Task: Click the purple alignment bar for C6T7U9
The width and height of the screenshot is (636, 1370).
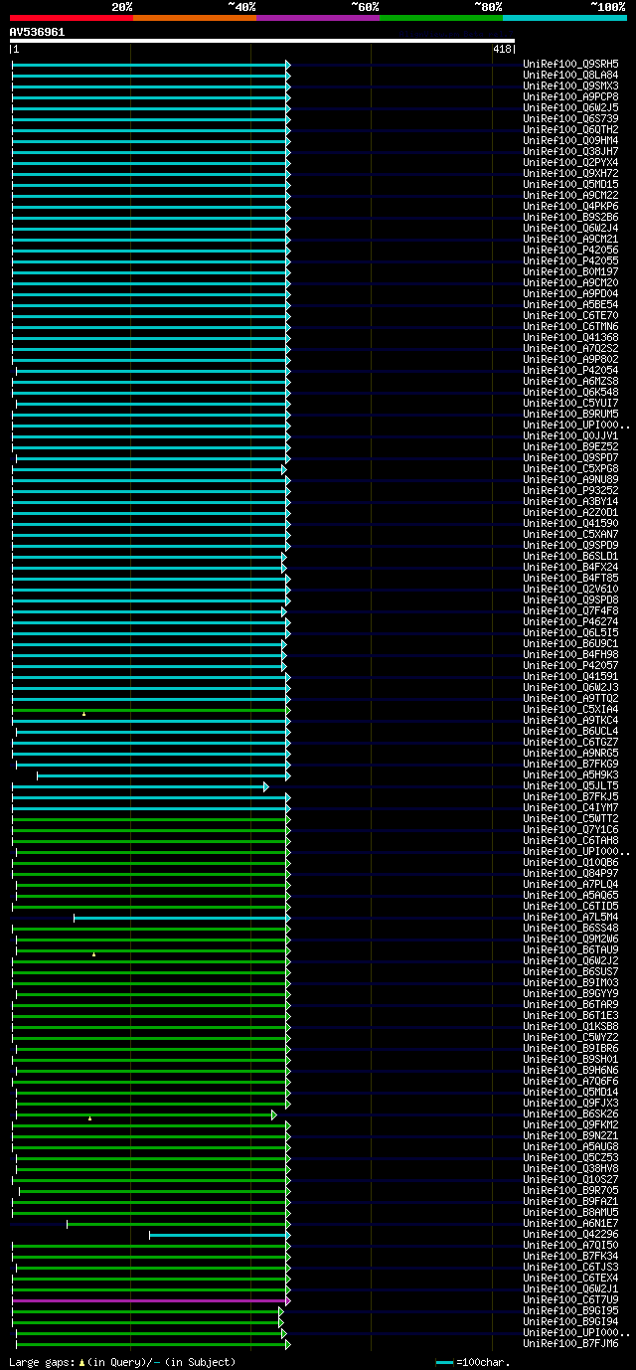Action: click(x=151, y=1300)
